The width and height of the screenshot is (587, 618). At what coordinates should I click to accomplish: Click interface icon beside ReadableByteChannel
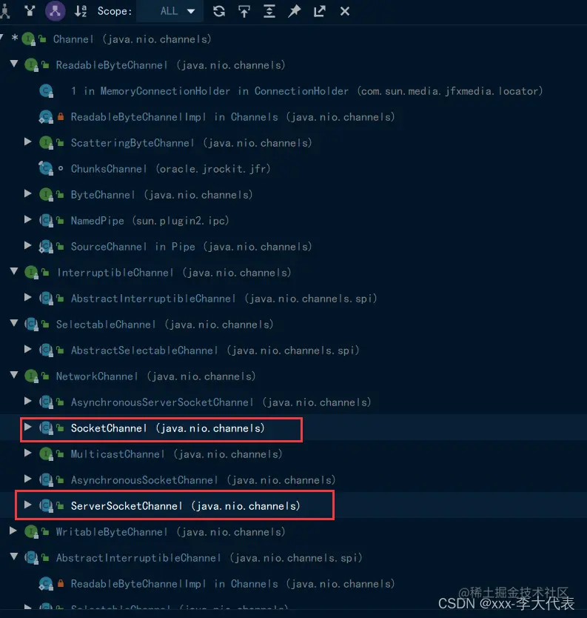coord(32,65)
